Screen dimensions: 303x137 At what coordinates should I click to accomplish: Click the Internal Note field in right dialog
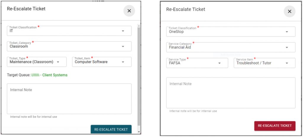click(231, 93)
